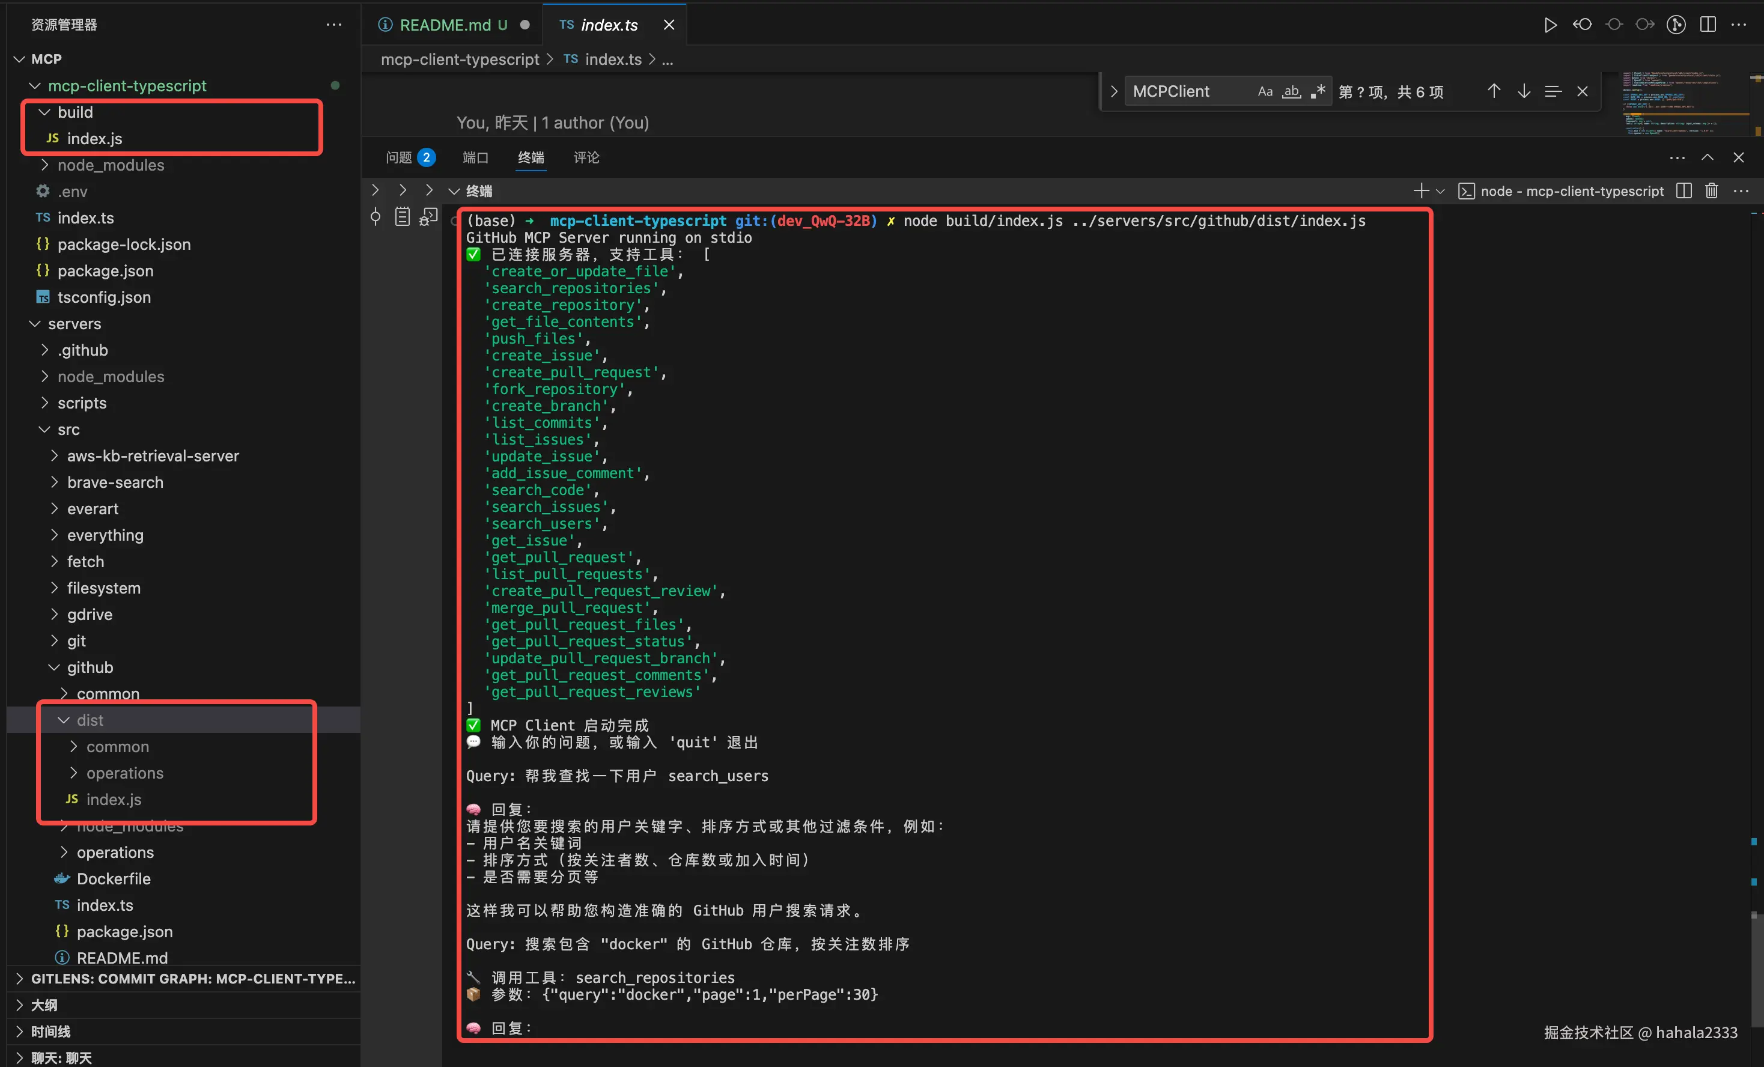Add new terminal with plus icon

point(1420,191)
